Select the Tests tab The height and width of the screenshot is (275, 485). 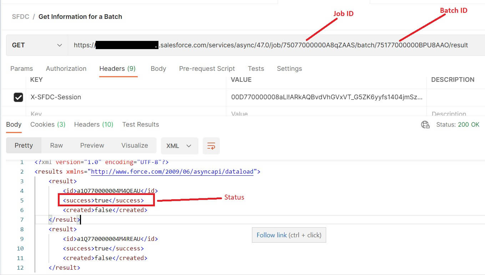click(x=256, y=68)
